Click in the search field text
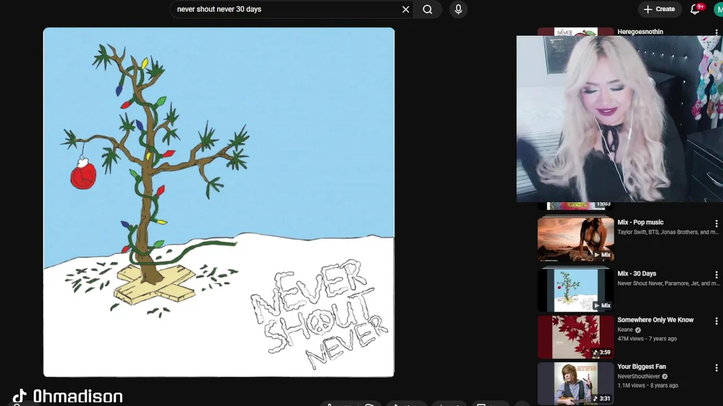This screenshot has height=406, width=723. click(219, 9)
